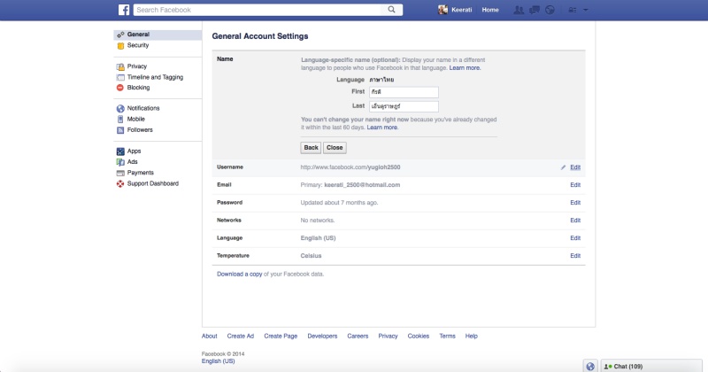This screenshot has height=372, width=708.
Task: Open Payments settings
Action: click(140, 173)
